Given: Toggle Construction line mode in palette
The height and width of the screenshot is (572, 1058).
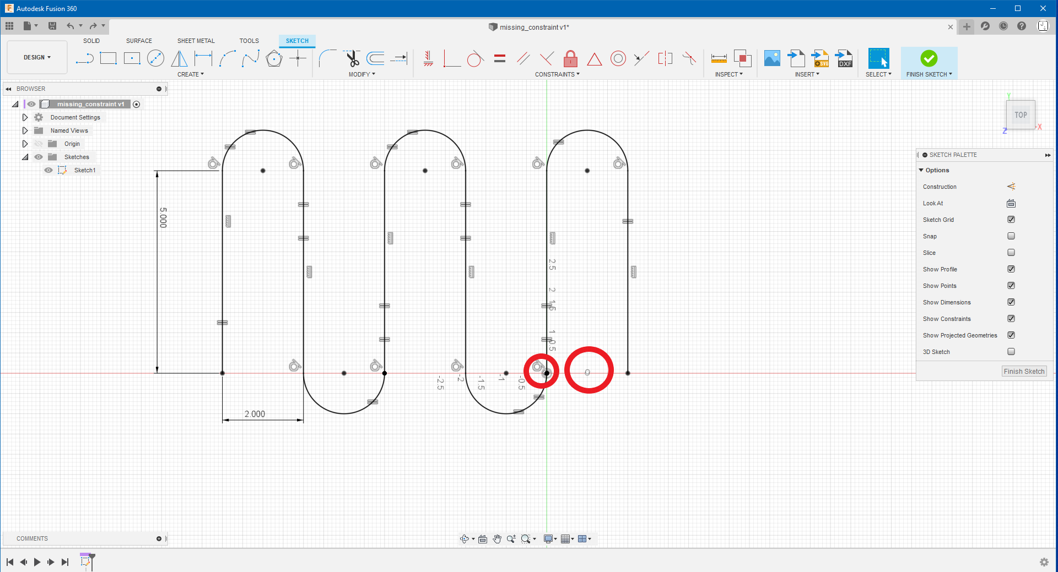Looking at the screenshot, I should [1011, 187].
